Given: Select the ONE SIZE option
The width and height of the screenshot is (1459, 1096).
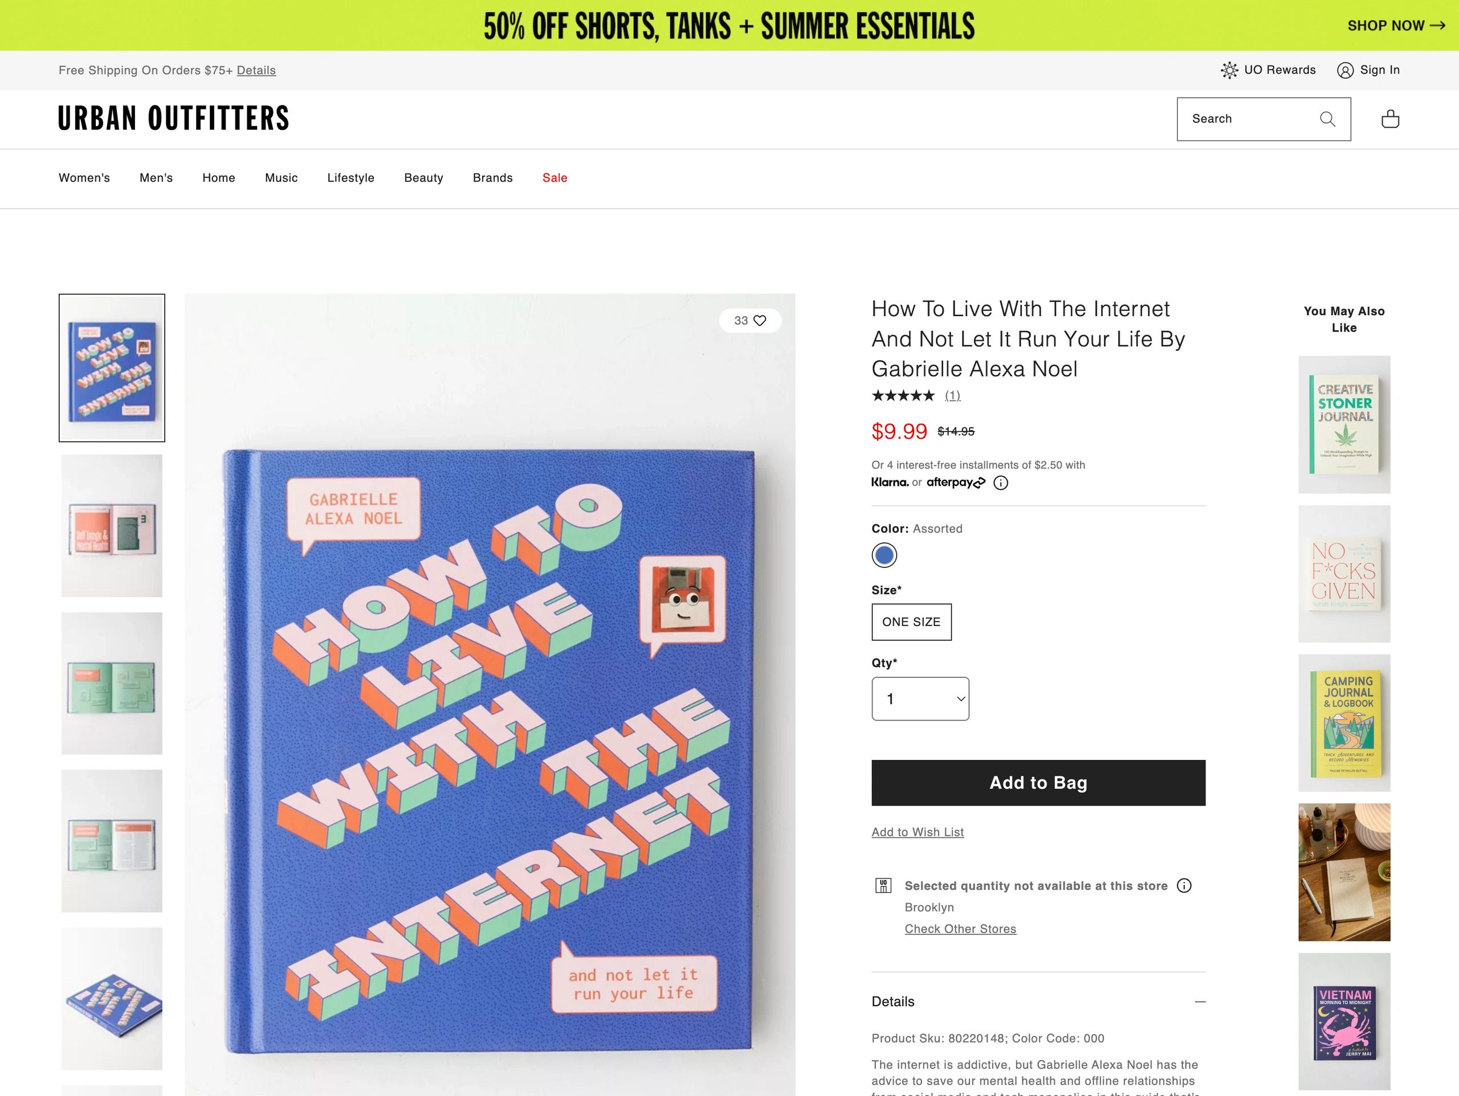Looking at the screenshot, I should [911, 622].
